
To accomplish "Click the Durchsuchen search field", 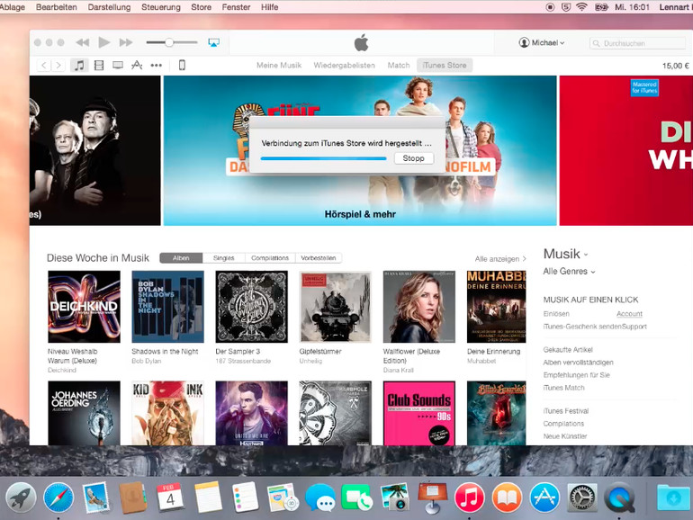I will [637, 43].
